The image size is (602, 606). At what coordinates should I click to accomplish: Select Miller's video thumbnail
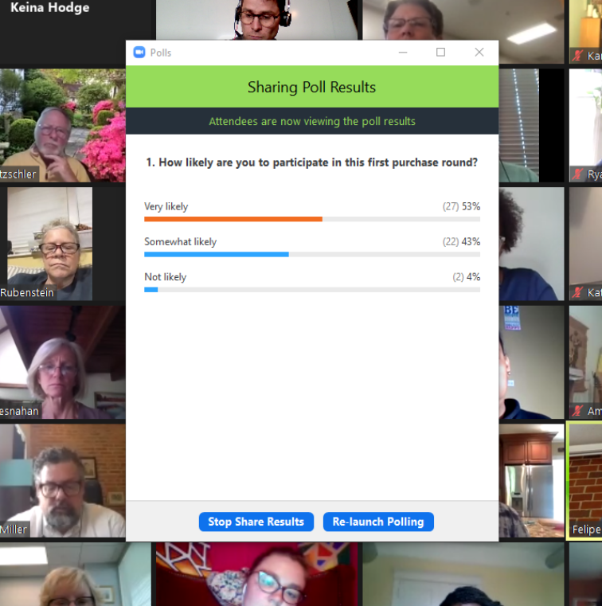point(63,481)
